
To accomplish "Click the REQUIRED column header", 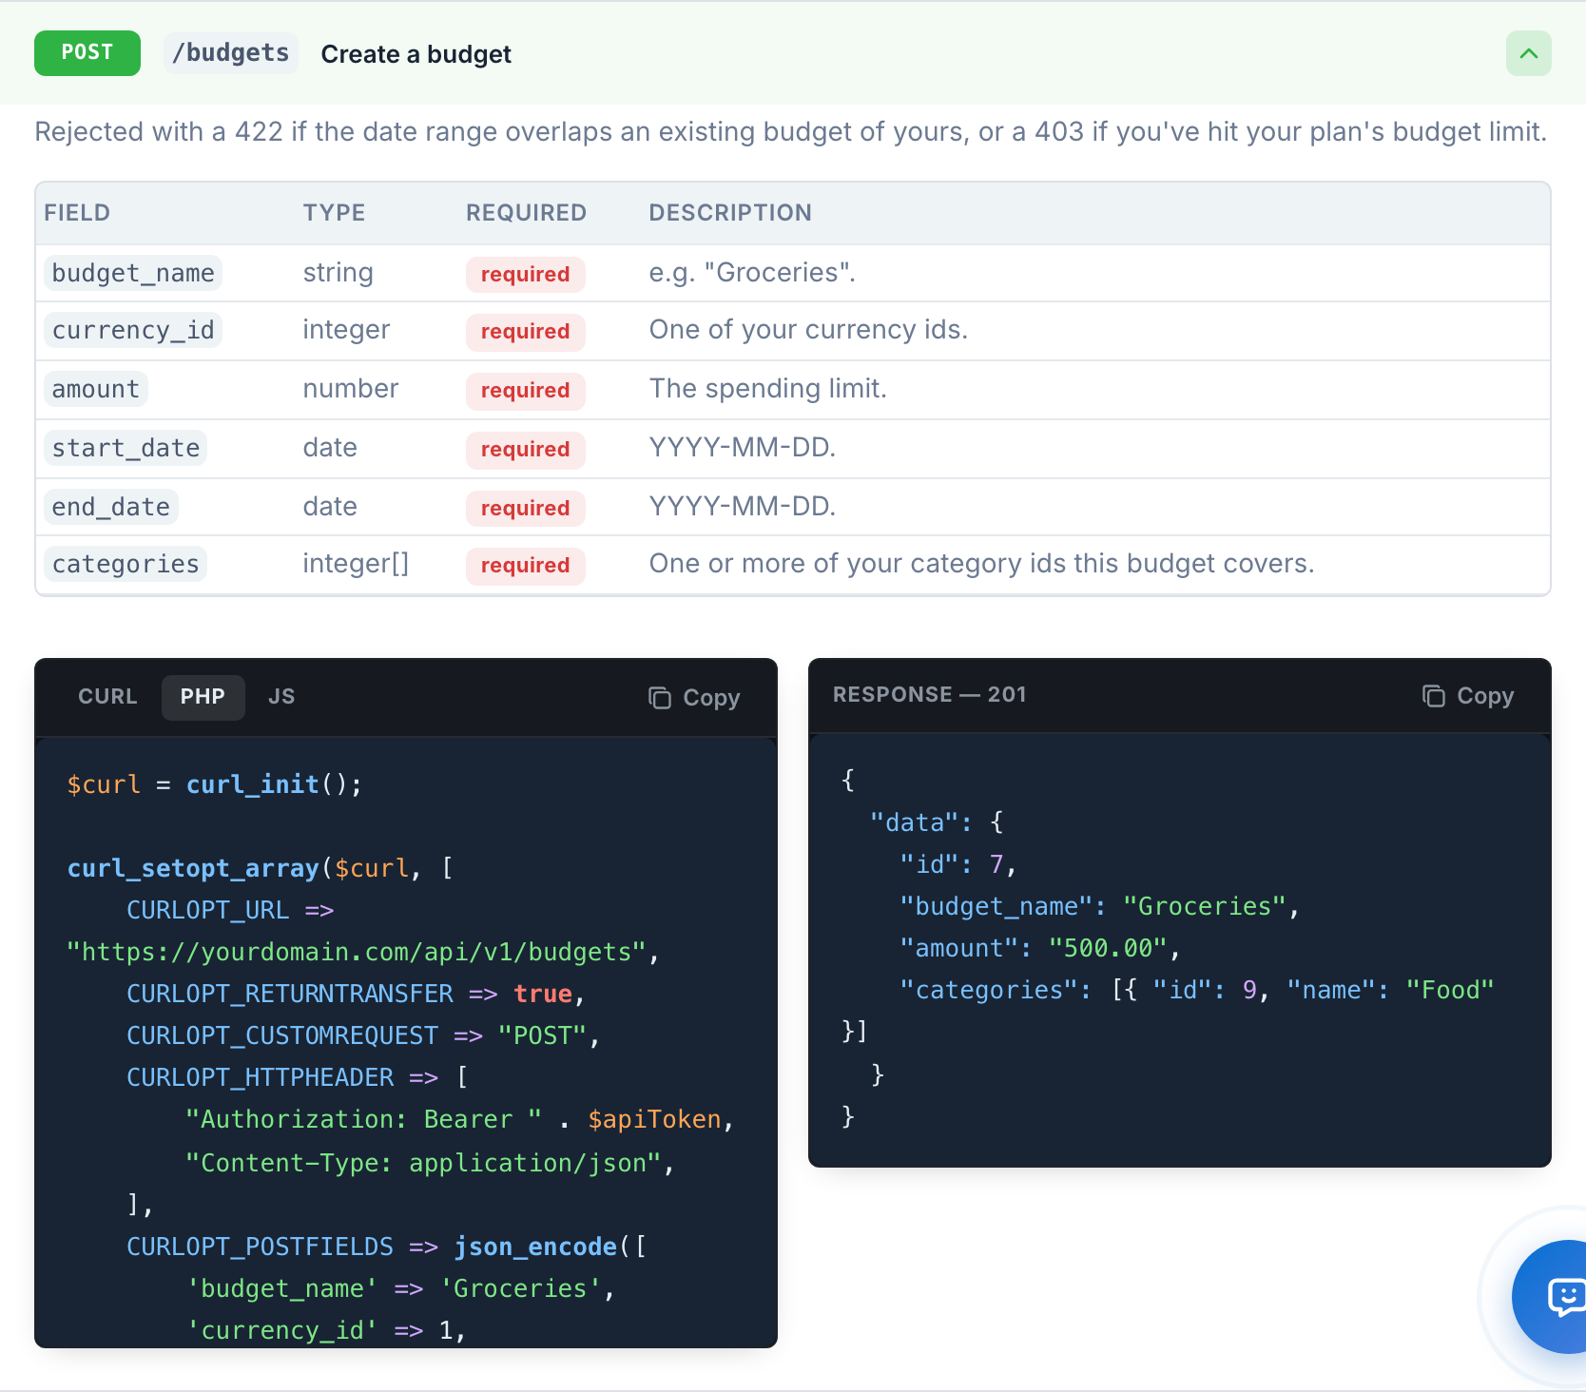I will coord(526,213).
